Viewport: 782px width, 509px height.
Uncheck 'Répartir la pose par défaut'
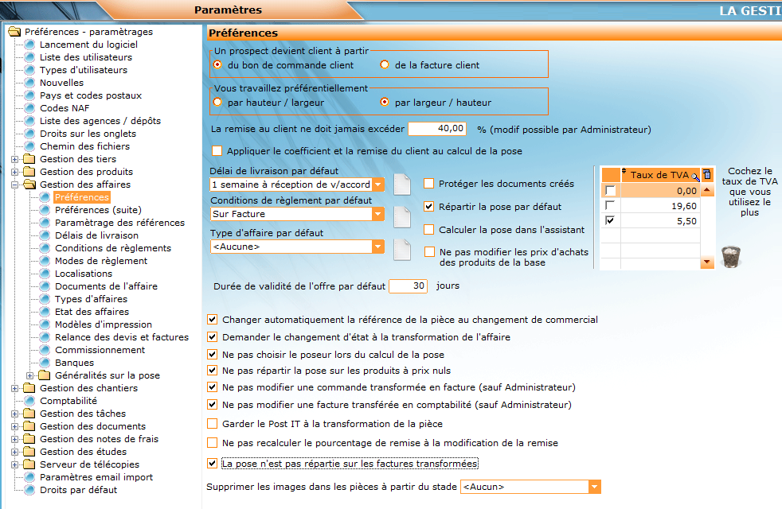(429, 206)
